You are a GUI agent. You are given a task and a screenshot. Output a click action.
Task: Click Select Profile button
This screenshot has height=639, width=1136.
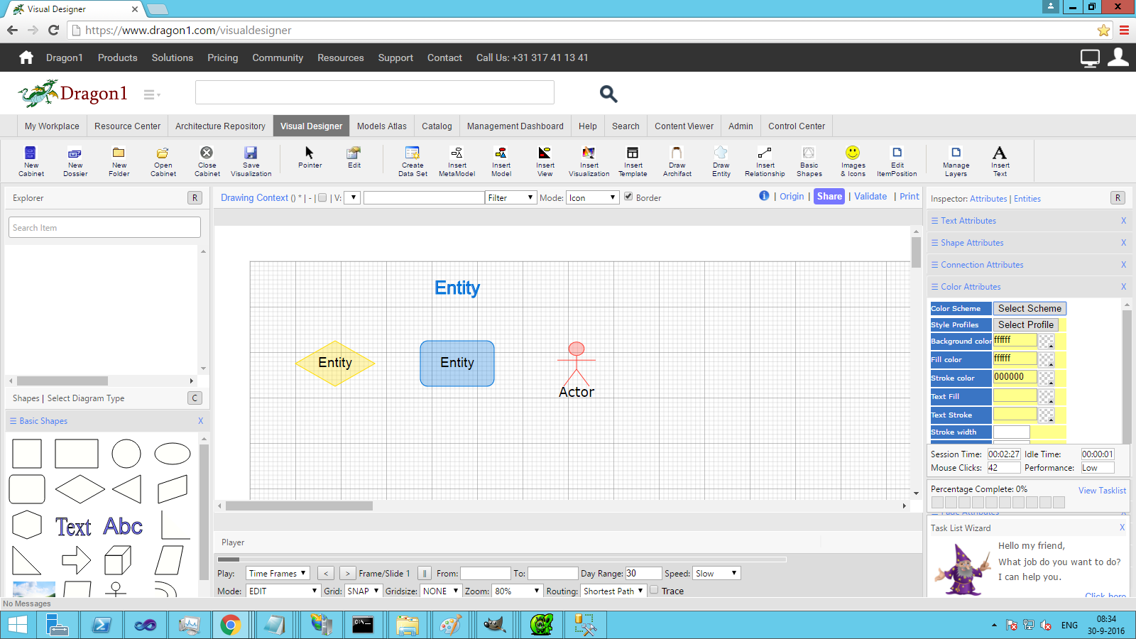coord(1026,324)
